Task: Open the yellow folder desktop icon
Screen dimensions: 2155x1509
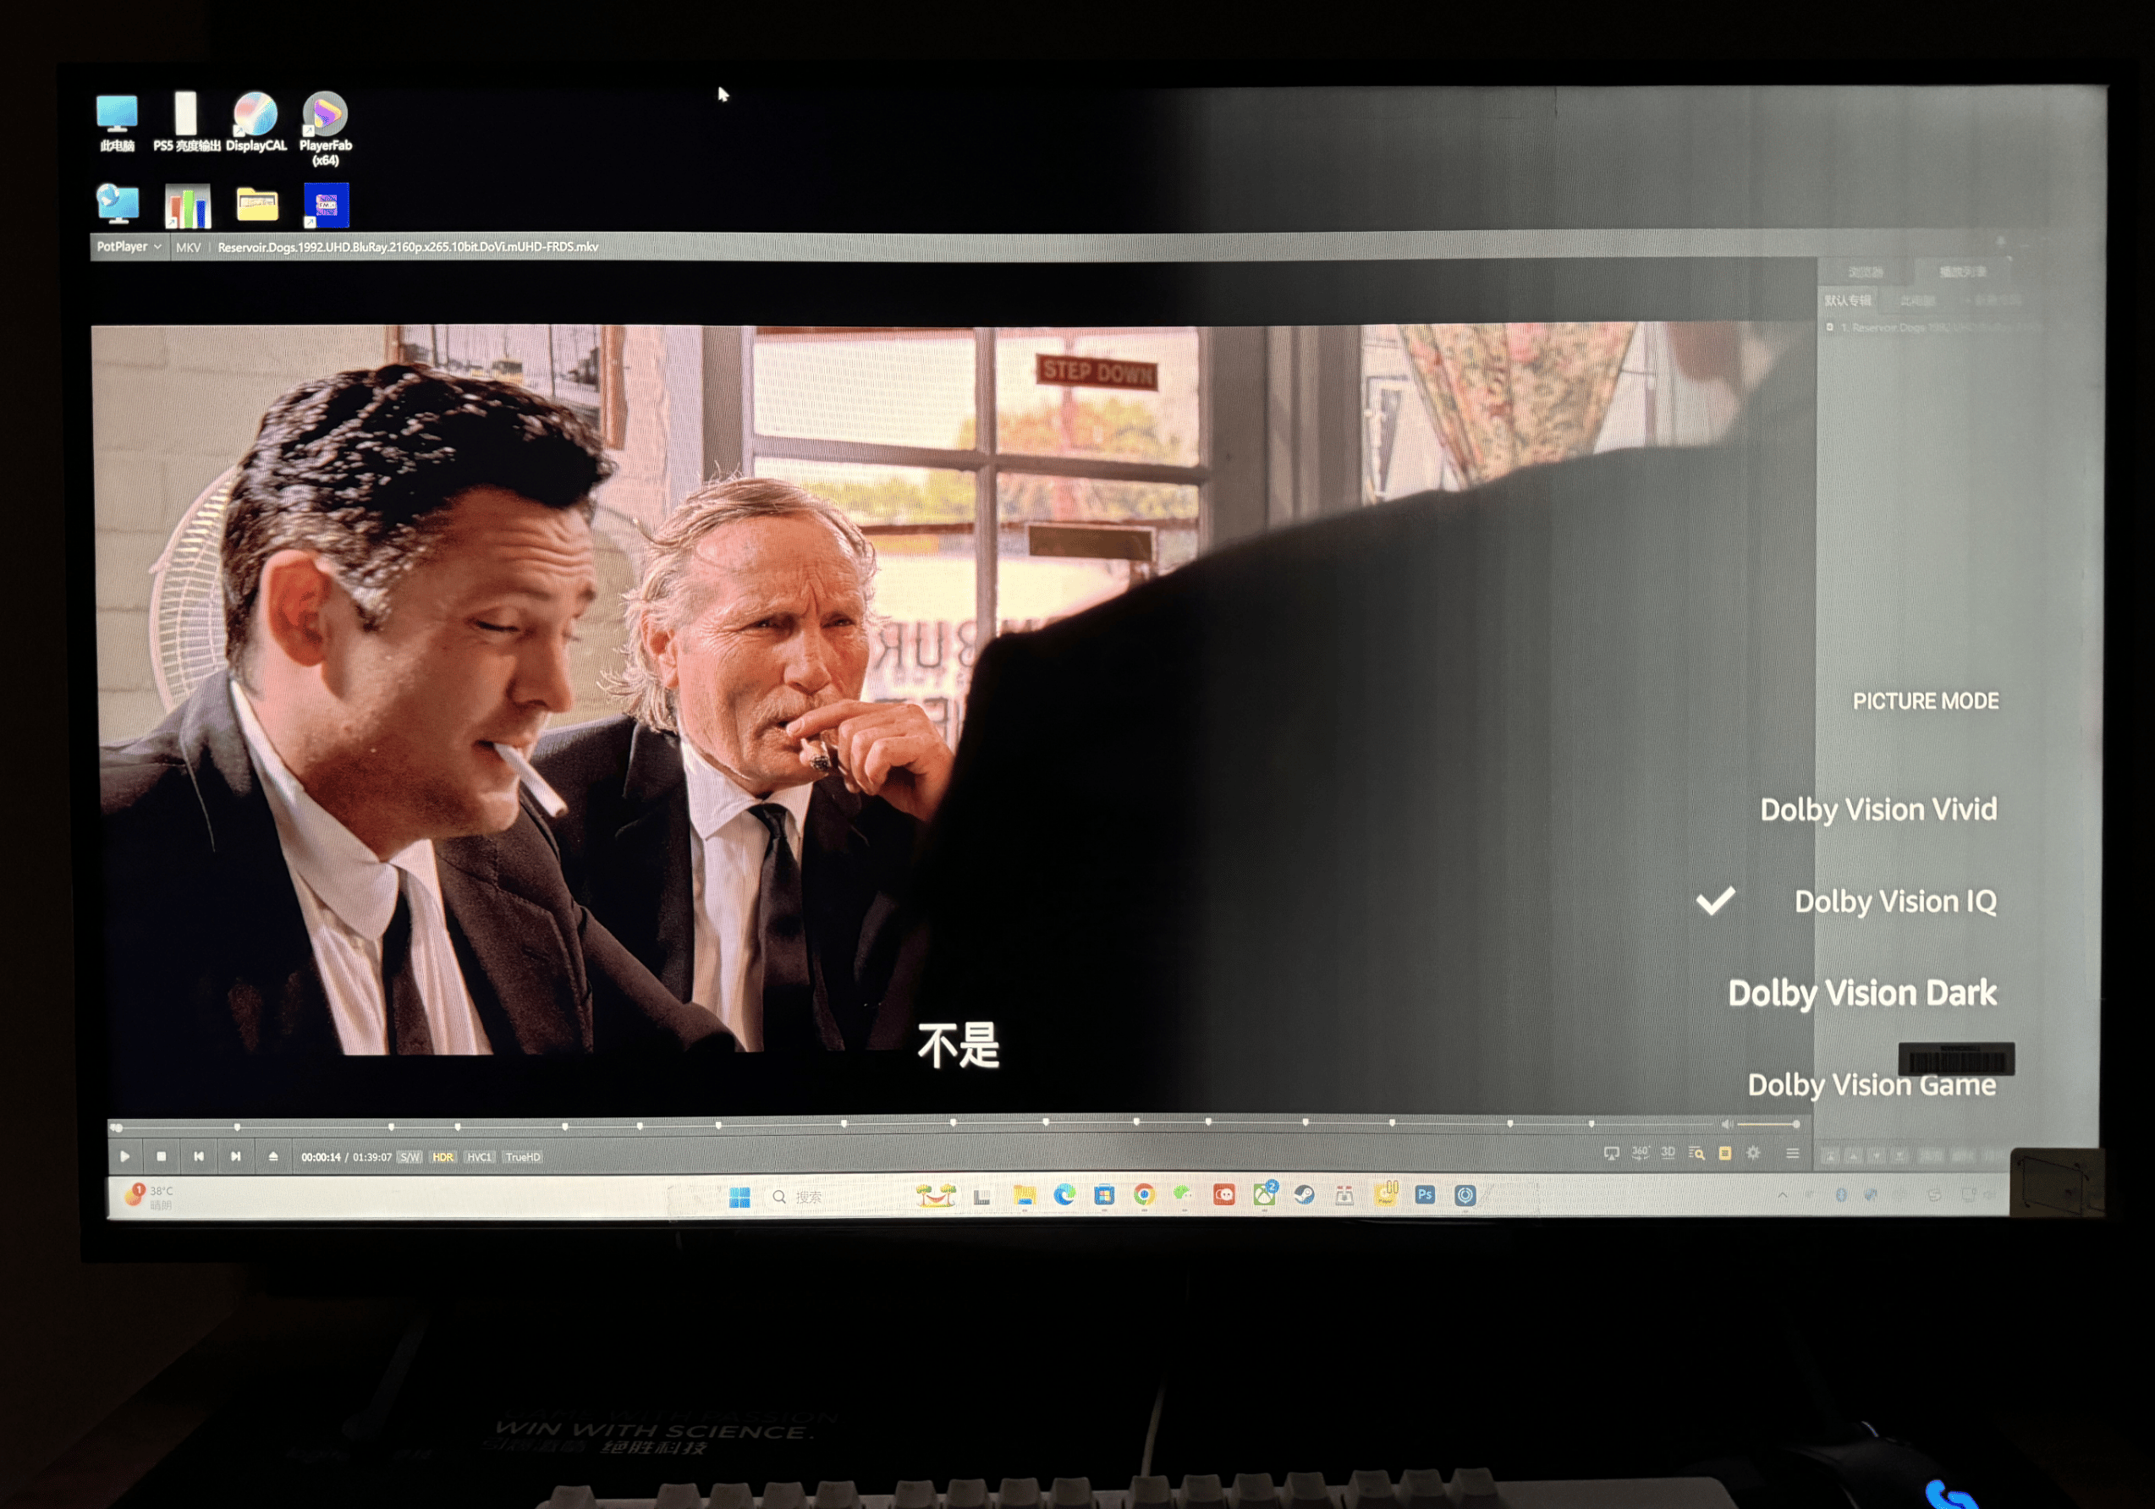Action: [x=257, y=205]
